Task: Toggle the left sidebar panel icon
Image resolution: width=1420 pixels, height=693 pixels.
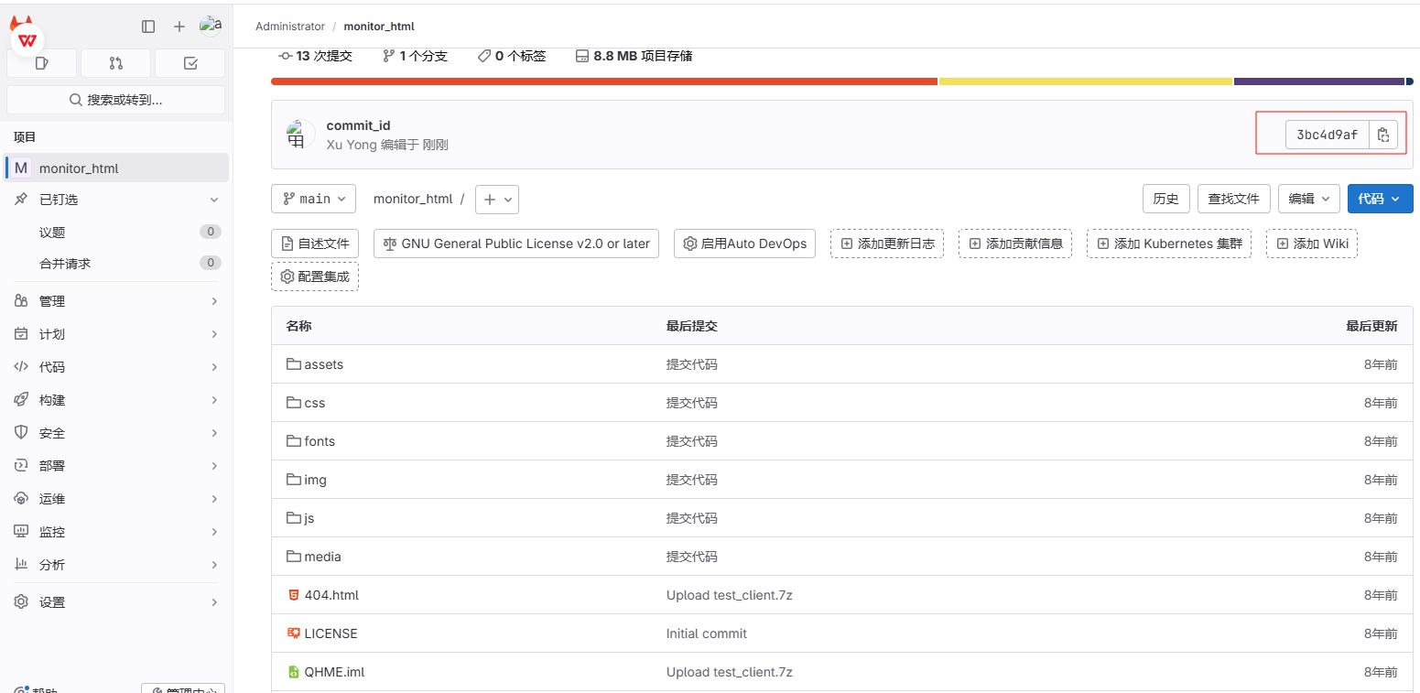Action: (x=148, y=27)
